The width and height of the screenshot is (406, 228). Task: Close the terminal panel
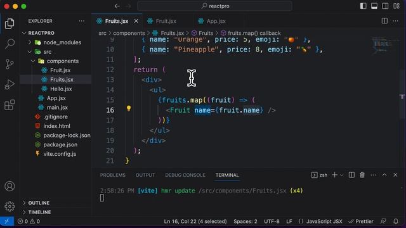click(395, 175)
